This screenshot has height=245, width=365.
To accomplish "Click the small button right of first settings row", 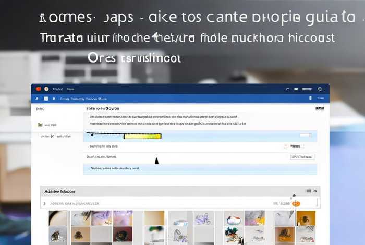I will (293, 147).
